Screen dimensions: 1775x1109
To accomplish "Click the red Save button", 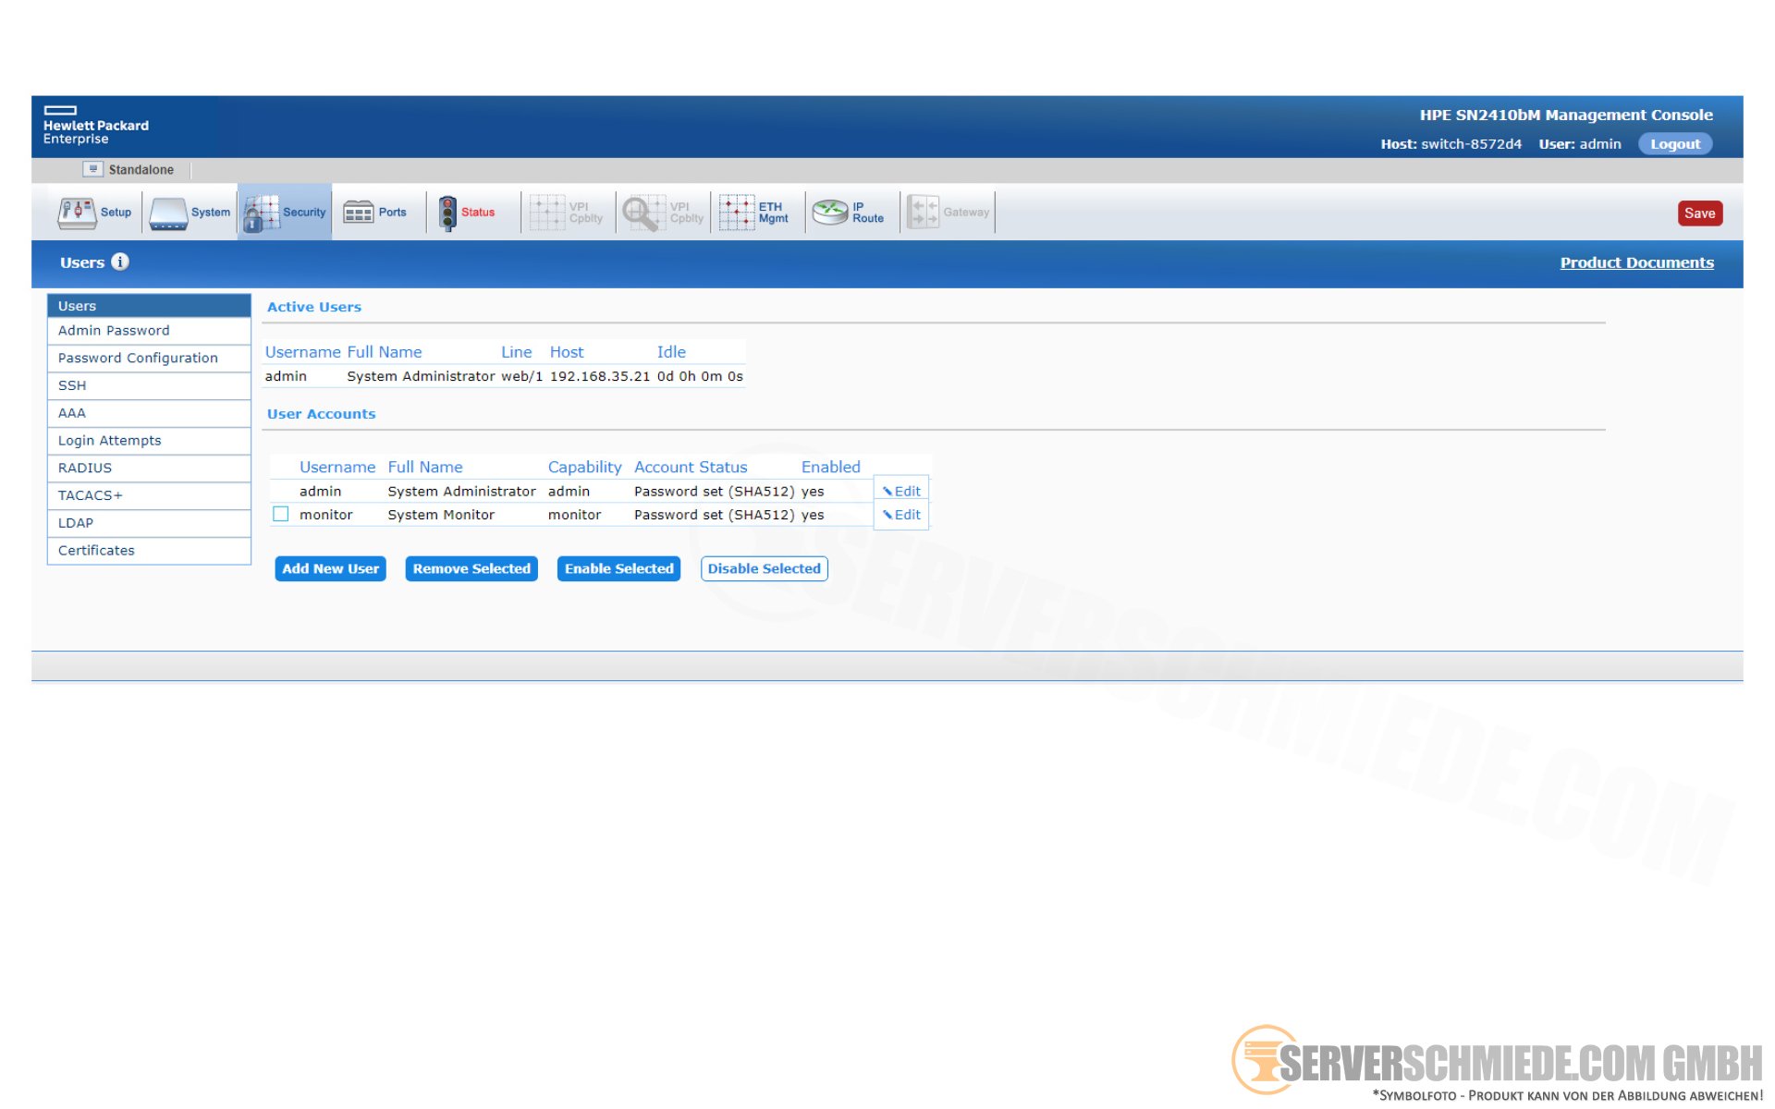I will (1699, 213).
